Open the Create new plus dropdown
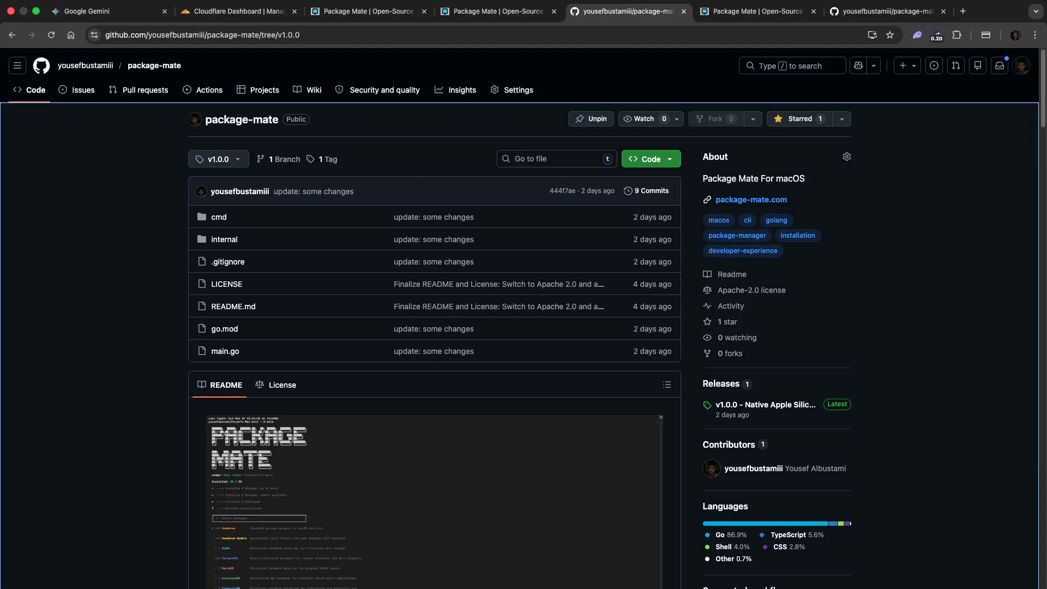Screen dimensions: 1047x589 [907, 65]
